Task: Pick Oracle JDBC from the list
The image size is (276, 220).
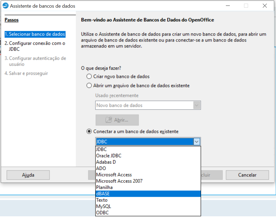Action: [148, 156]
